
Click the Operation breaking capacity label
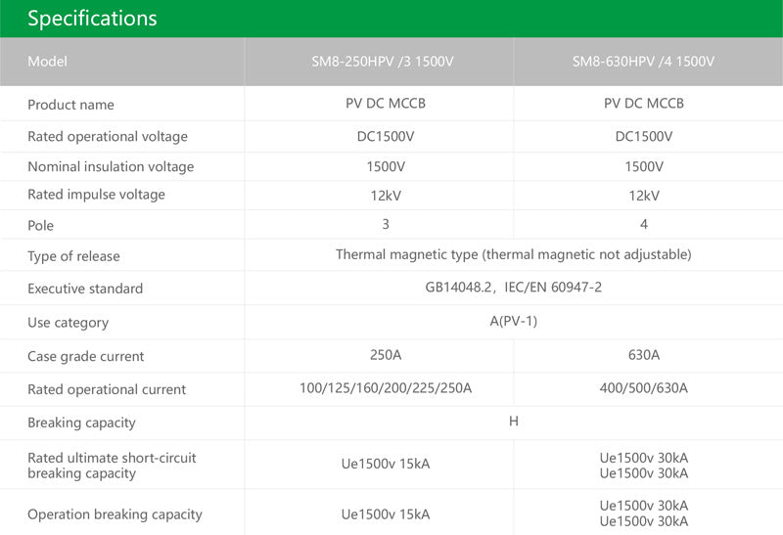pyautogui.click(x=115, y=514)
